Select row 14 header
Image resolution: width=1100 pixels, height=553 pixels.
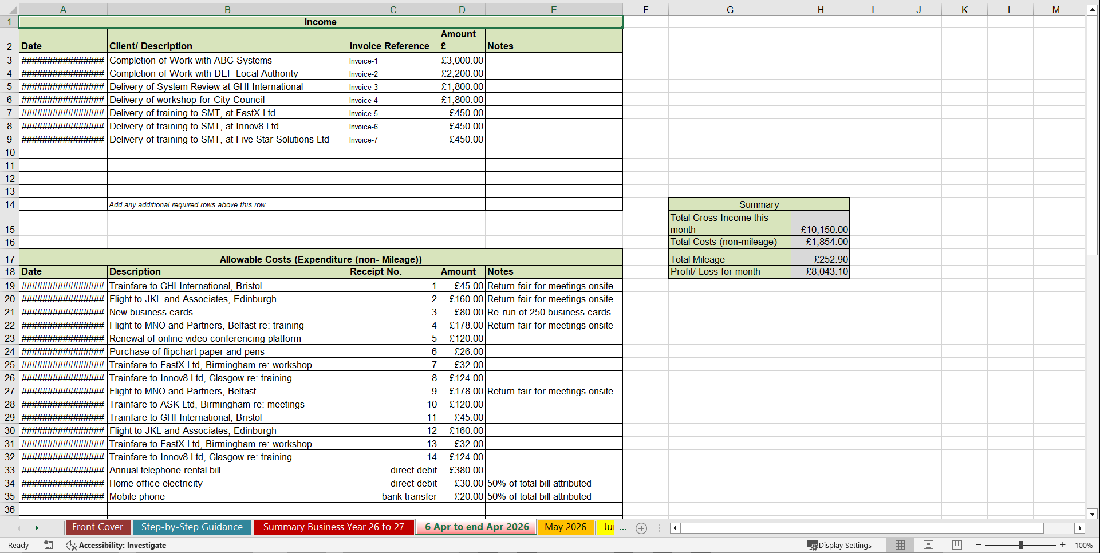9,204
